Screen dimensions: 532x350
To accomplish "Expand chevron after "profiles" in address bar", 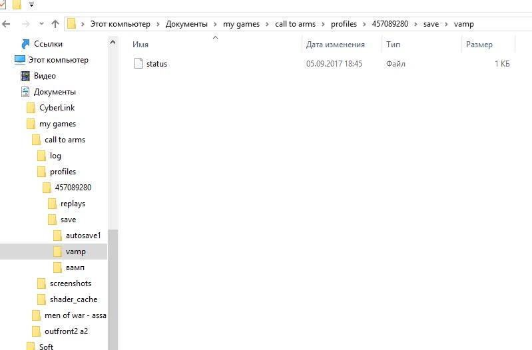I will click(364, 24).
